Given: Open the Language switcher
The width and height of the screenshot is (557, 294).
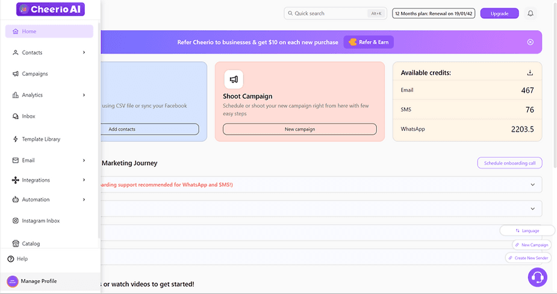Looking at the screenshot, I should point(527,231).
